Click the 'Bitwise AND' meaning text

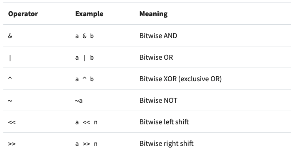click(x=158, y=36)
